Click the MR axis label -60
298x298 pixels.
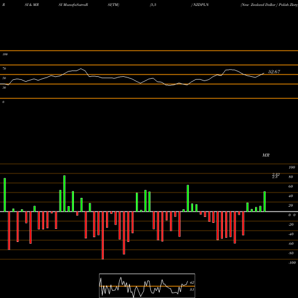[291, 244]
